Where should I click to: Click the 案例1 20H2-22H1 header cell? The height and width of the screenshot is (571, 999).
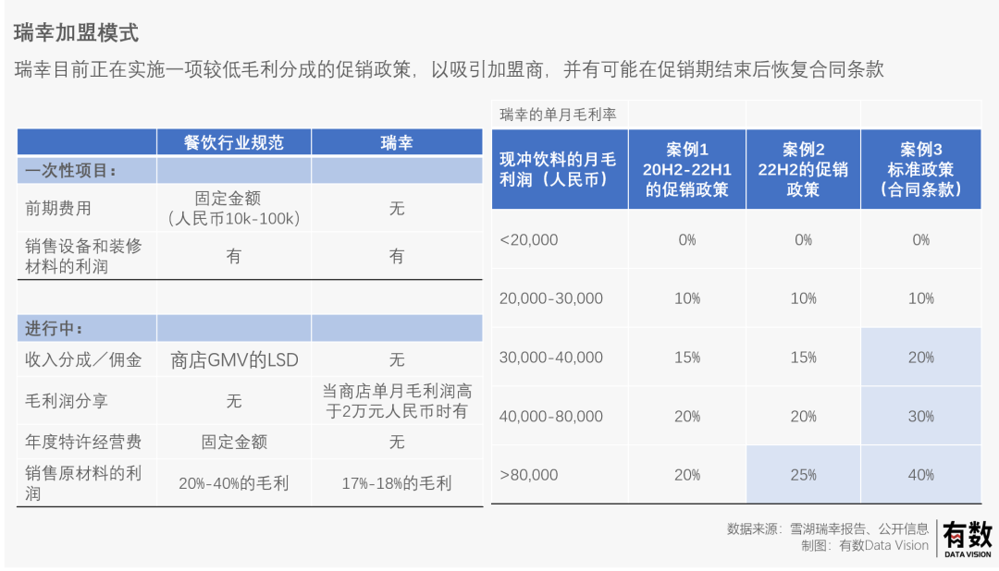[x=686, y=169]
